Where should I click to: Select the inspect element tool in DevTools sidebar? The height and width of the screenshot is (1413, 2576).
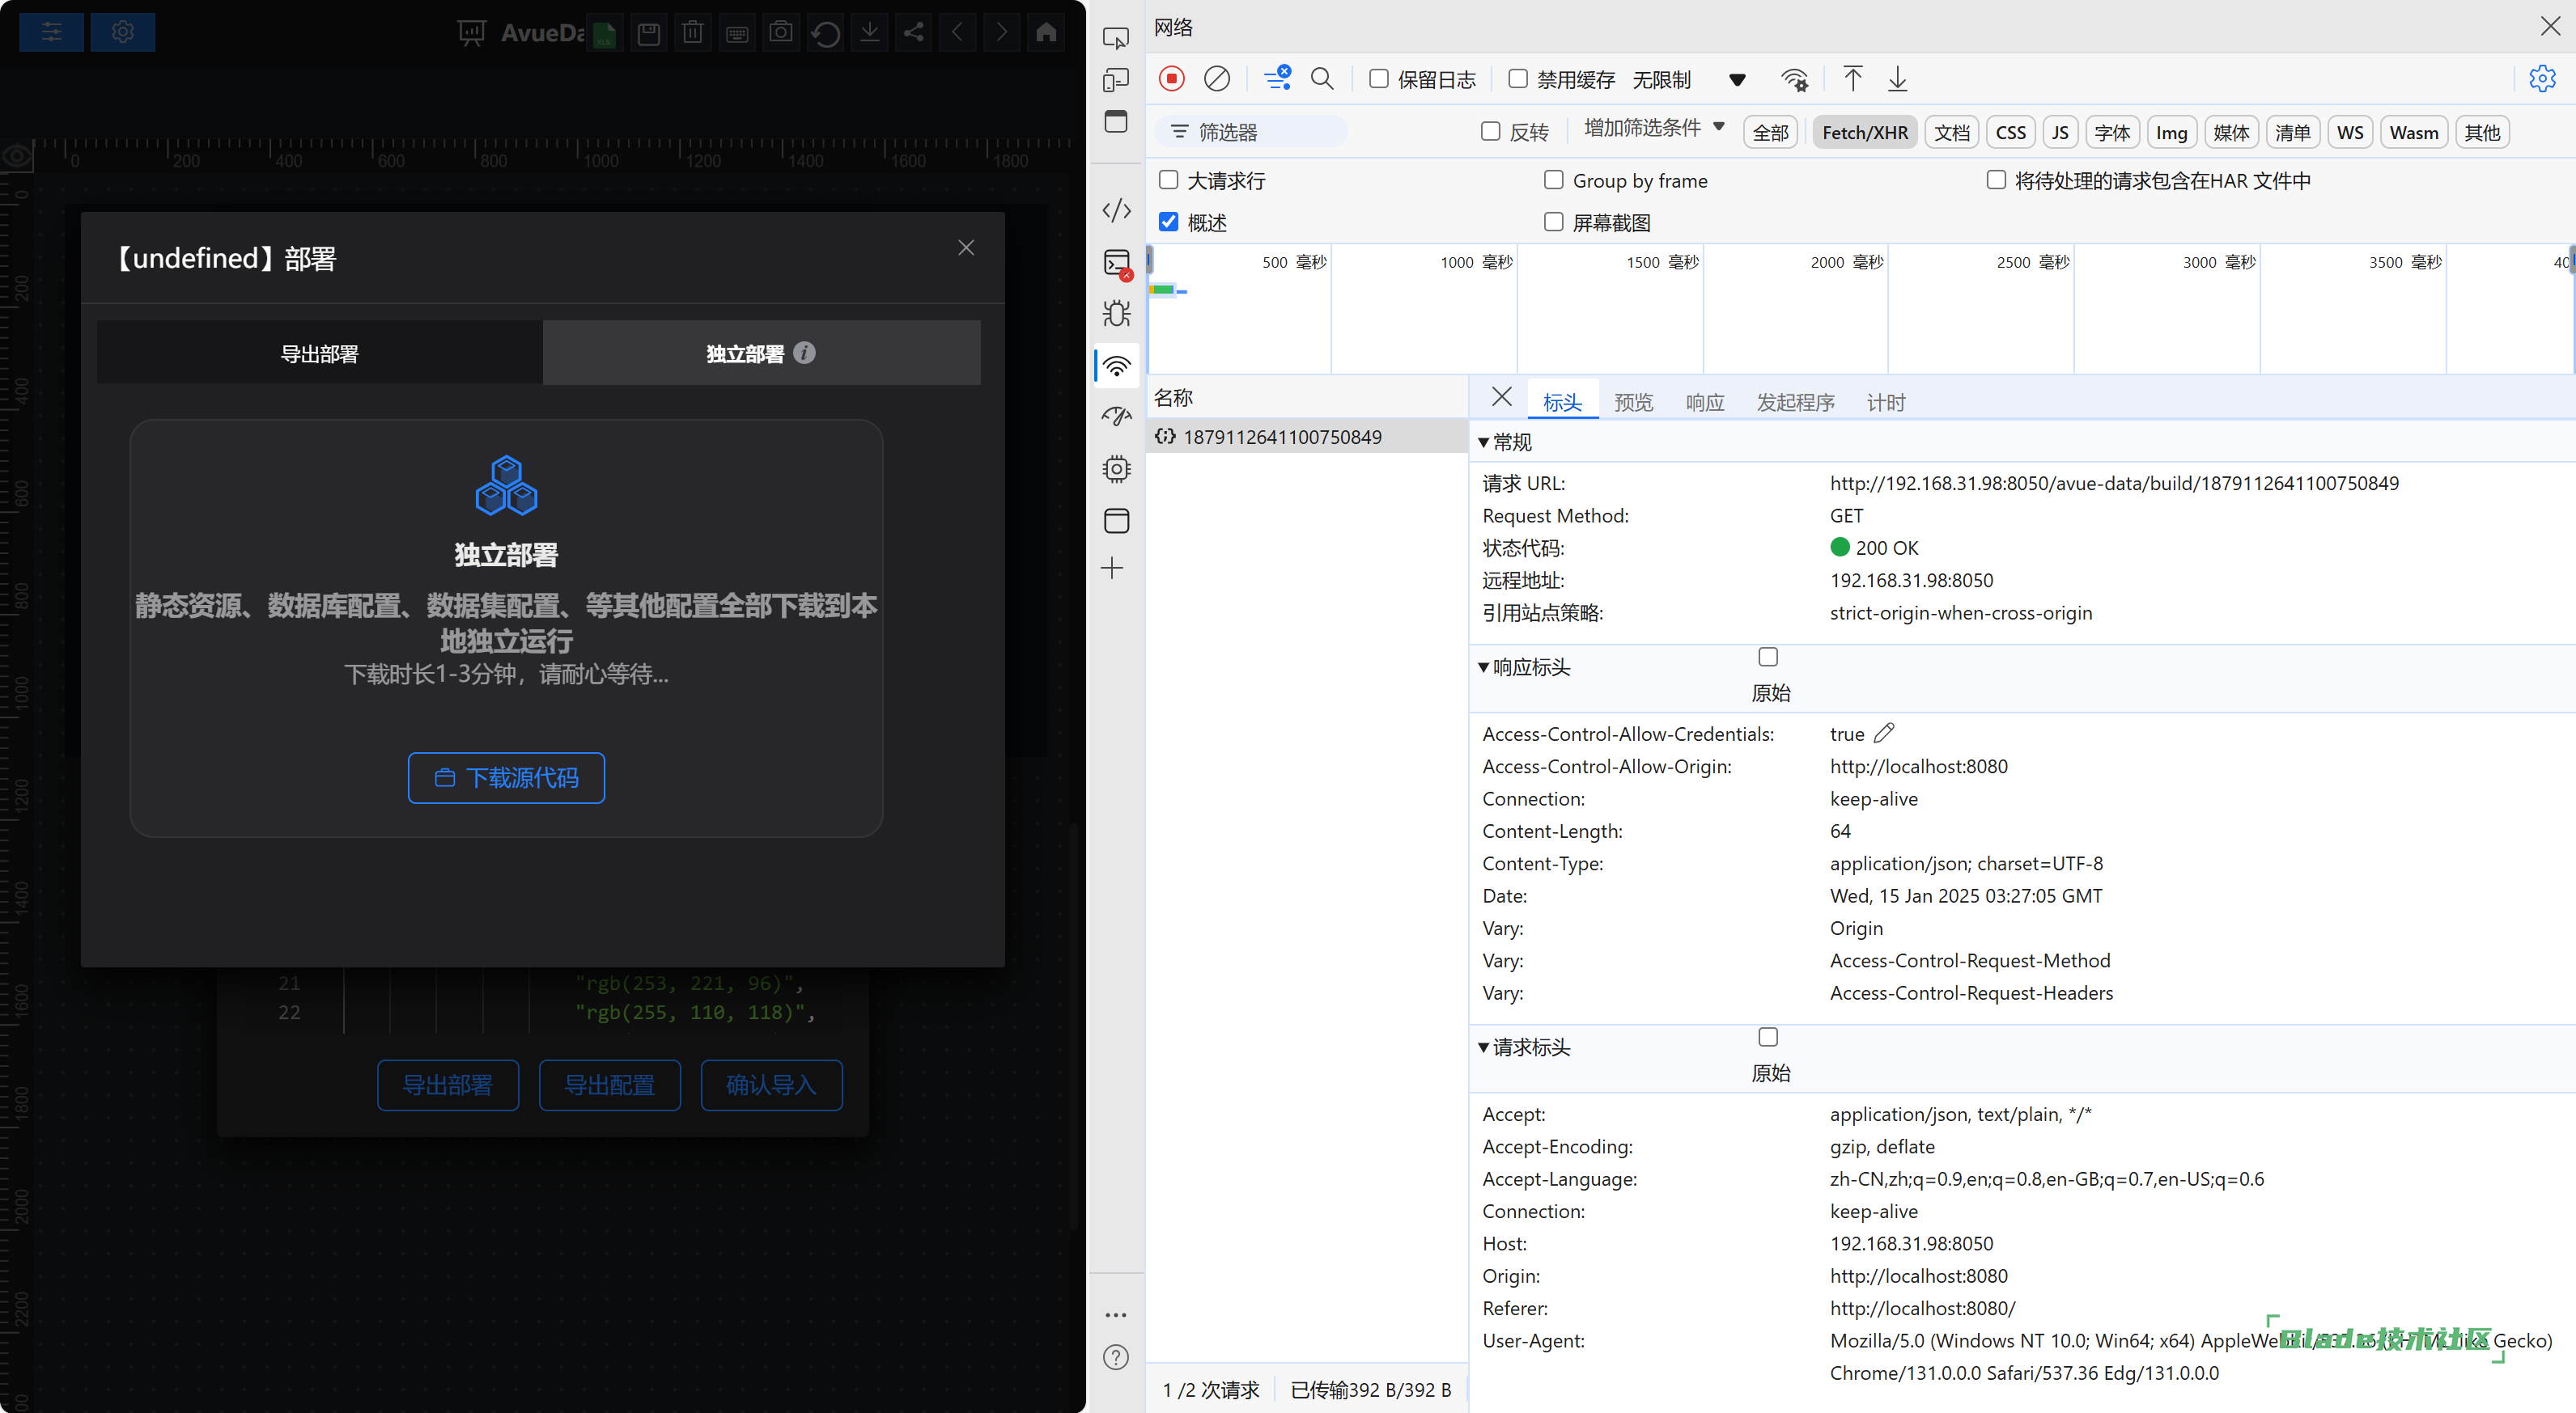(x=1116, y=38)
